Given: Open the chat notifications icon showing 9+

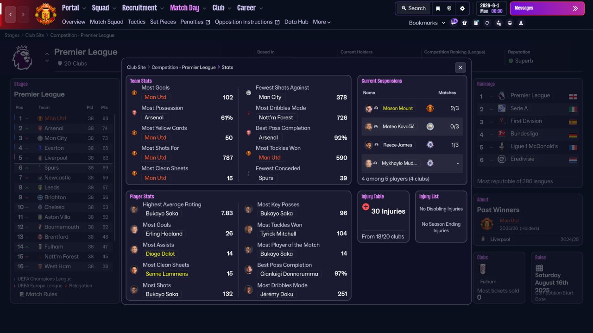Looking at the screenshot, I should pyautogui.click(x=454, y=22).
